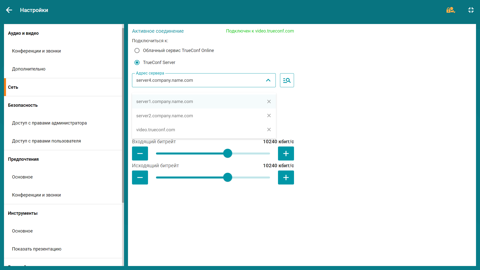Increase outgoing bitrate with plus button
Screen dimensions: 480x270
pos(286,177)
